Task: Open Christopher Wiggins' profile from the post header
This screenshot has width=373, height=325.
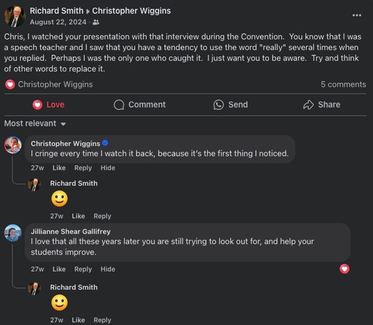Action: (131, 11)
